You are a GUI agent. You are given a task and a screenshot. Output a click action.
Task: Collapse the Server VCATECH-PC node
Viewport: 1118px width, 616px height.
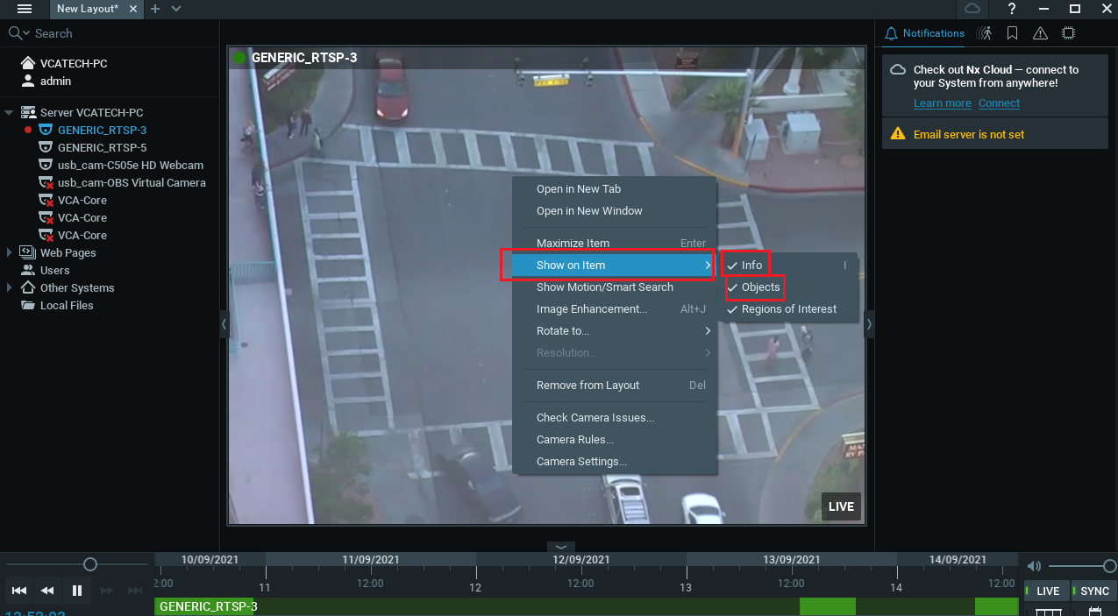[9, 112]
